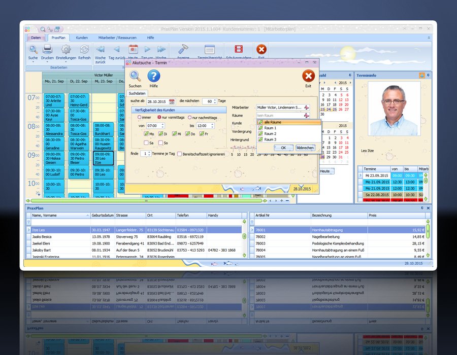Enable the Sa checkbox
The image size is (457, 355).
pos(146,143)
